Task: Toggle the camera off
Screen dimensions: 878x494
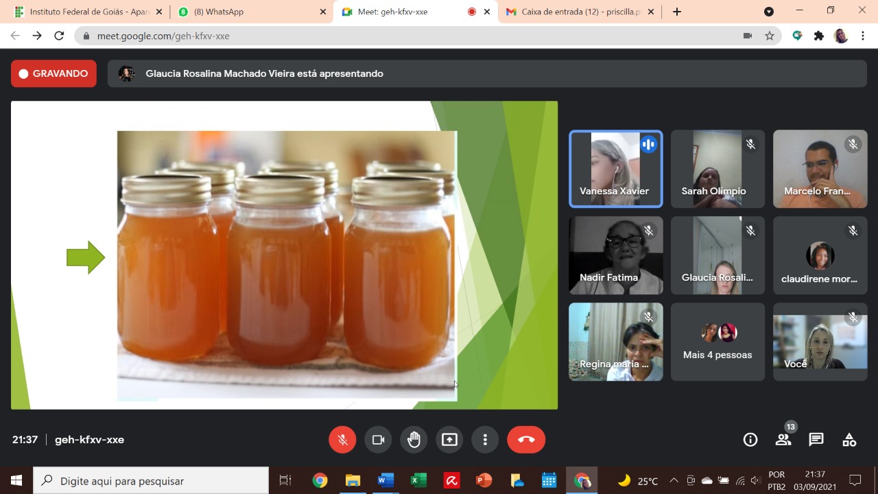Action: pyautogui.click(x=378, y=440)
